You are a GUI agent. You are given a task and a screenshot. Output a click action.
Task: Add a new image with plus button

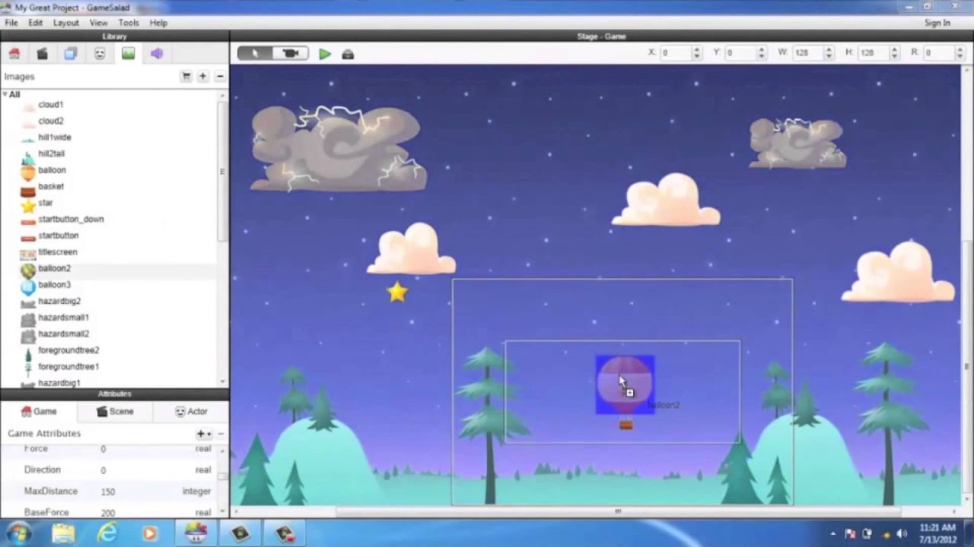click(202, 76)
